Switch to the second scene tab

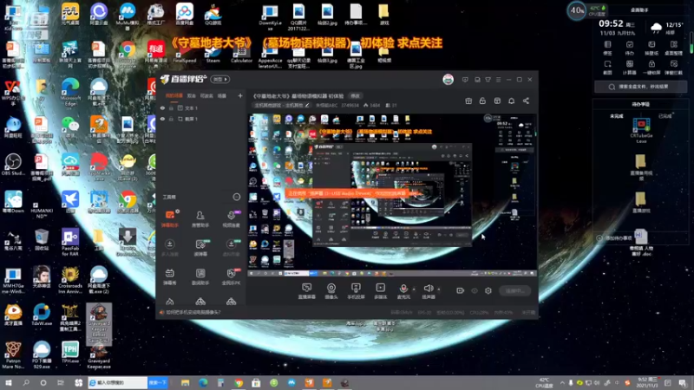coord(191,95)
